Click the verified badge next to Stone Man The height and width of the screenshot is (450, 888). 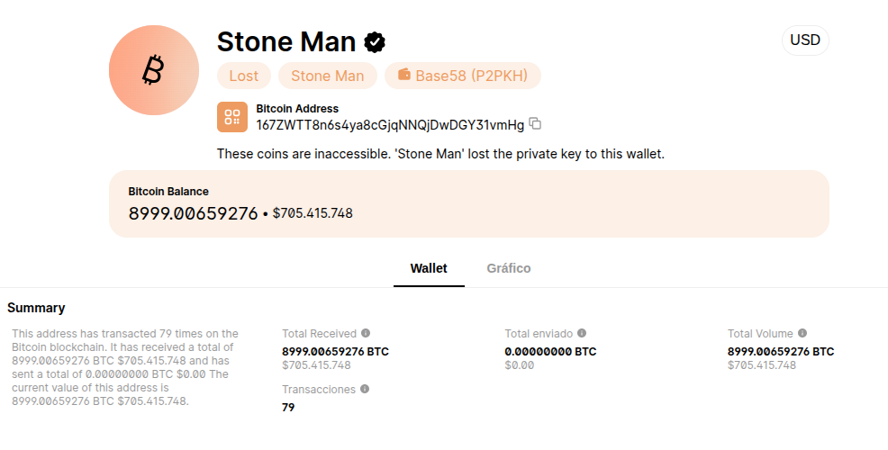375,42
